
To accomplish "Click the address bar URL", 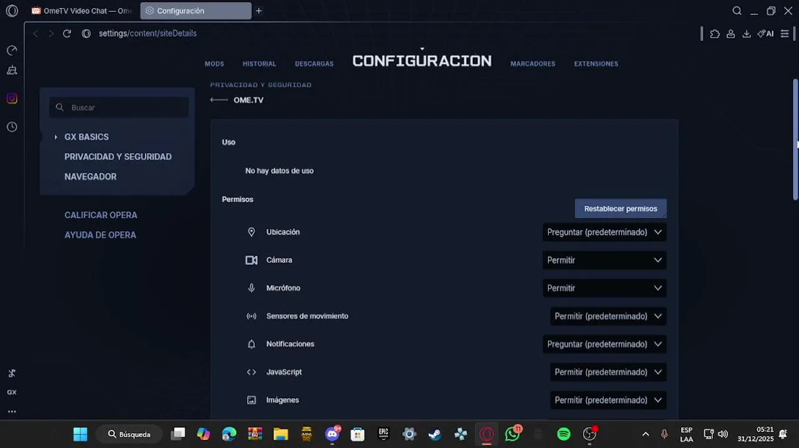I will [x=147, y=34].
